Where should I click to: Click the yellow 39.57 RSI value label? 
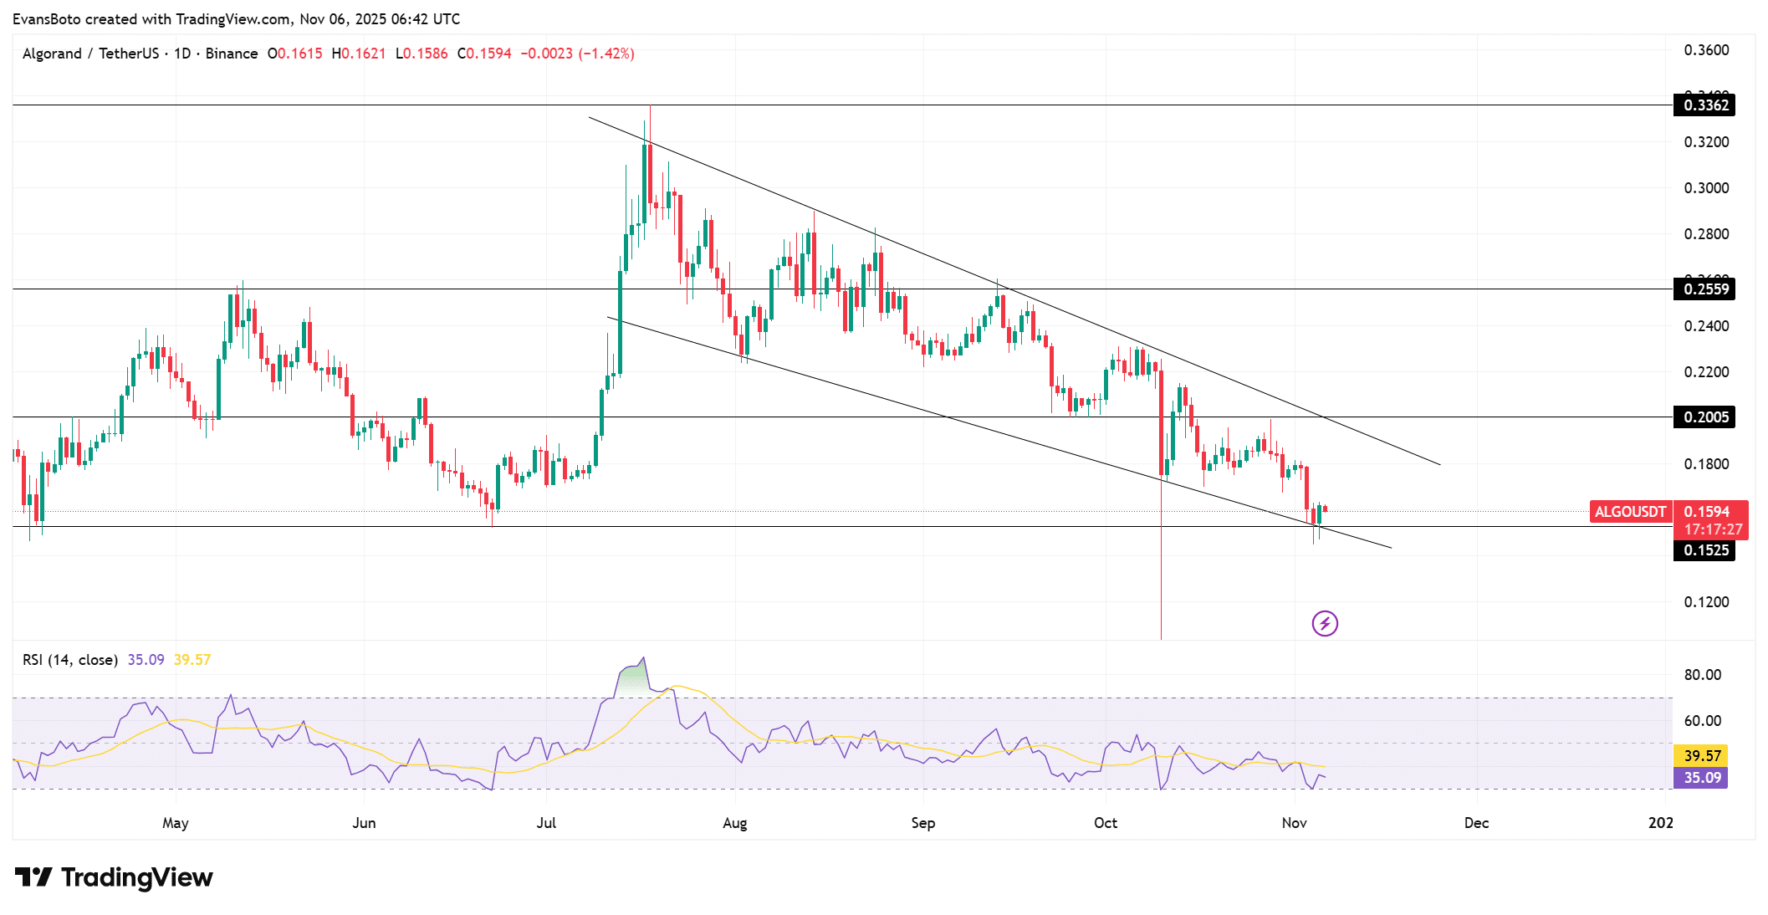pos(1702,755)
